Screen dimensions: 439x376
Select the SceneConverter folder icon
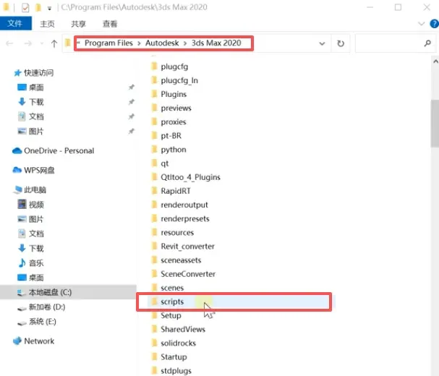click(x=155, y=274)
